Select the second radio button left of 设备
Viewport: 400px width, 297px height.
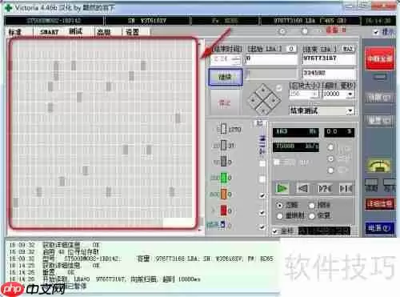click(x=305, y=31)
